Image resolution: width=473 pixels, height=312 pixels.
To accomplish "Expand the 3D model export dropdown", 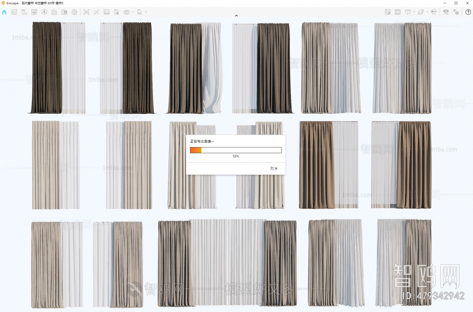I will [414, 12].
